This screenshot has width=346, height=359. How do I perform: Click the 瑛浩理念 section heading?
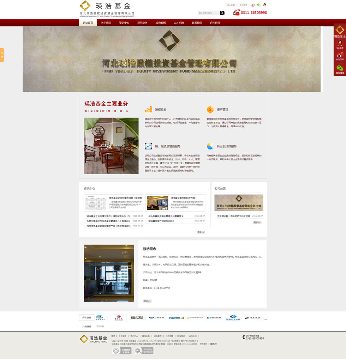[150, 249]
